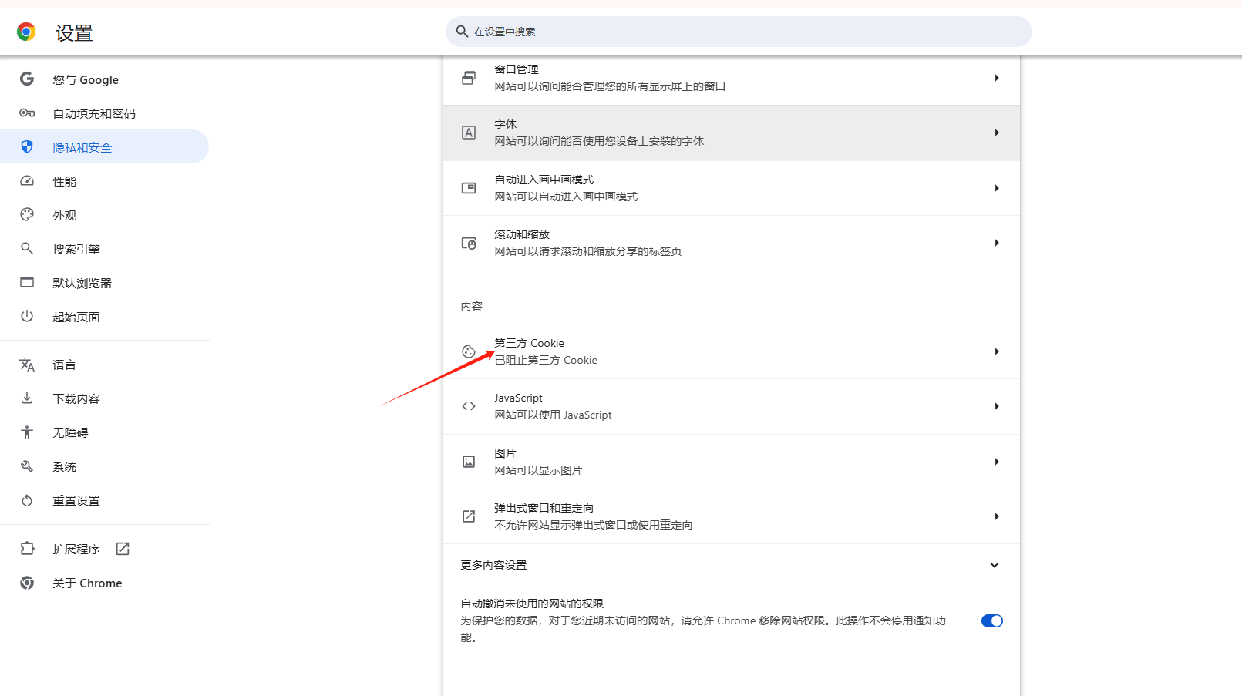The height and width of the screenshot is (696, 1242).
Task: Click the window management icon
Action: (469, 78)
